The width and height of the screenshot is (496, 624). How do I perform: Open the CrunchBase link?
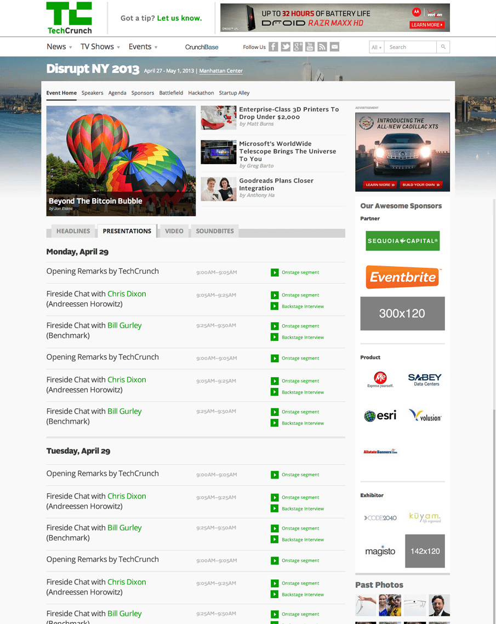(202, 47)
